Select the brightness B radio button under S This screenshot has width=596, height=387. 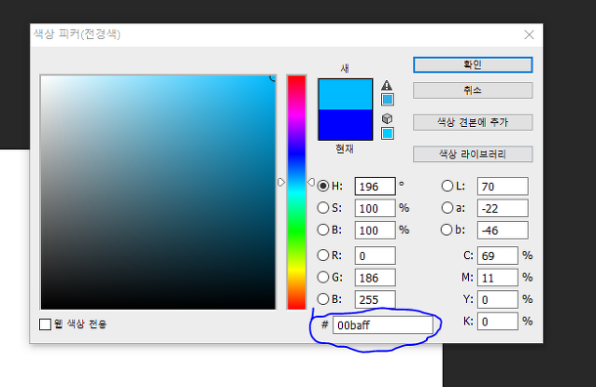(323, 230)
